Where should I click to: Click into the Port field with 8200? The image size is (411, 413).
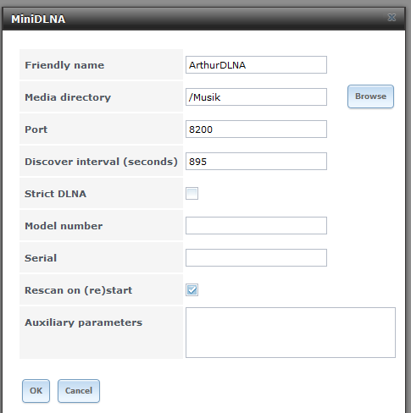256,129
